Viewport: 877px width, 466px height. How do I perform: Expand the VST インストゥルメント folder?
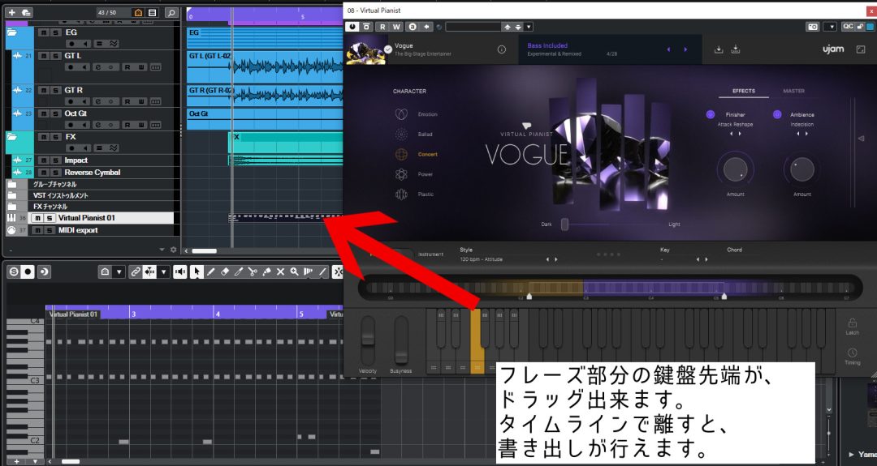point(11,195)
